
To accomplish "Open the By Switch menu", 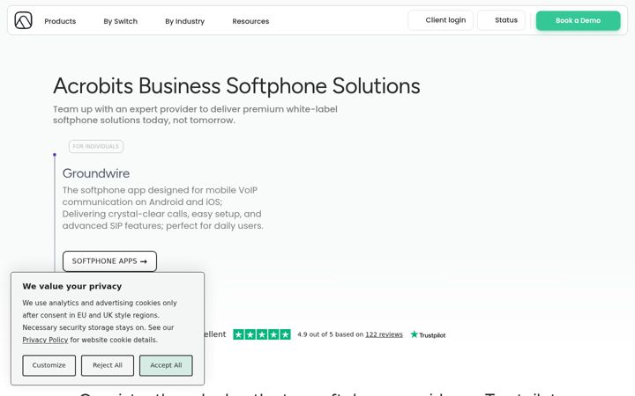I will (120, 21).
